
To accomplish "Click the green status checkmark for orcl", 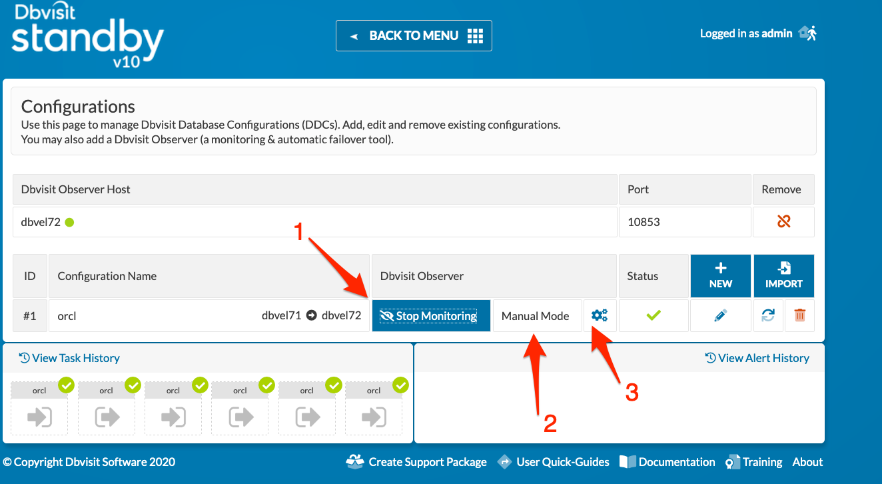I will point(654,316).
